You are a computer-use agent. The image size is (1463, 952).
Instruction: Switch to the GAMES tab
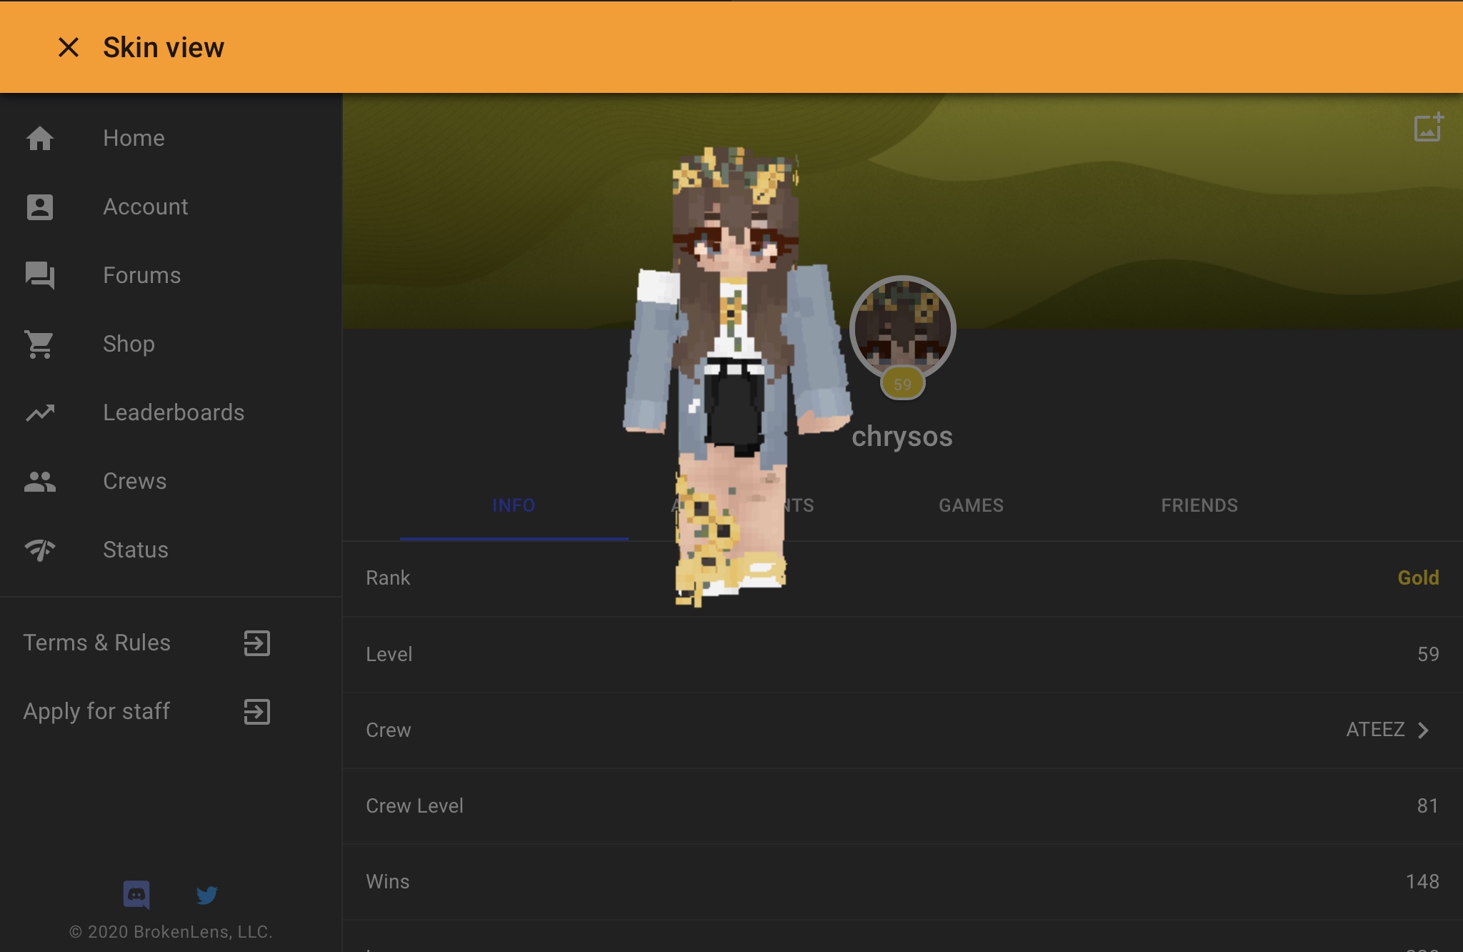coord(971,505)
